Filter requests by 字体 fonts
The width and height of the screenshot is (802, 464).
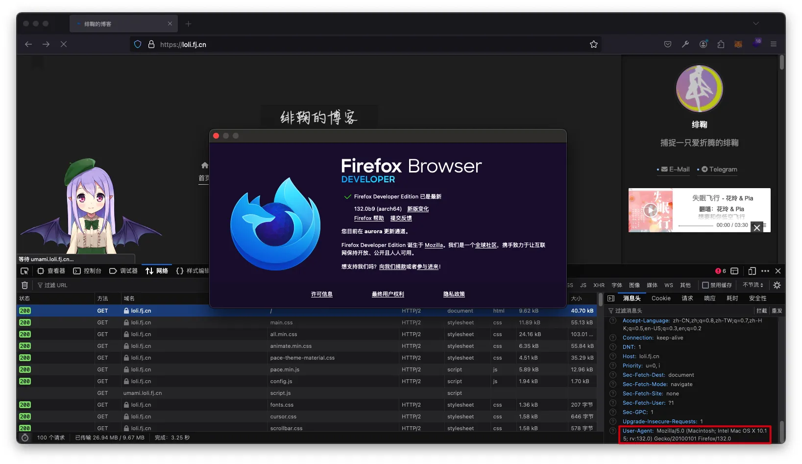[x=617, y=285]
